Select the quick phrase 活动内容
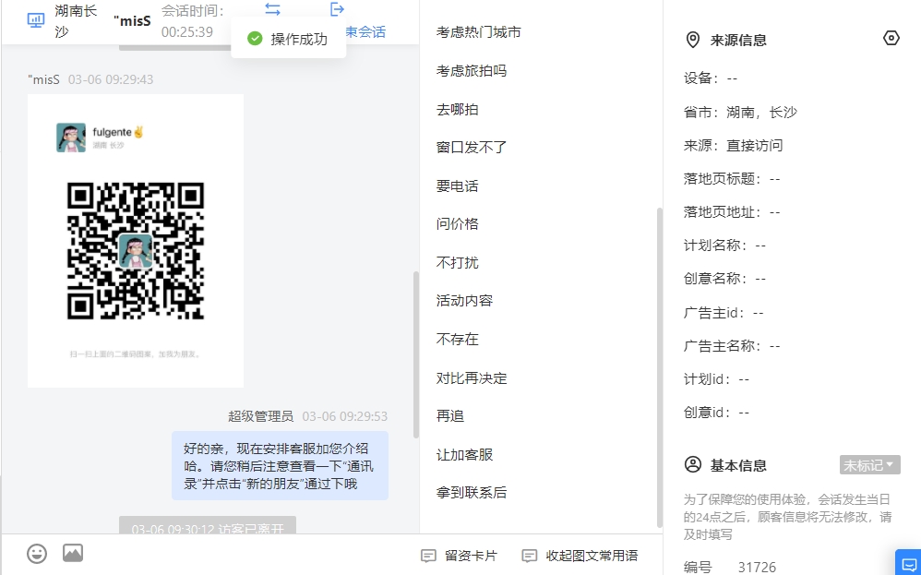Viewport: 921px width, 575px height. pyautogui.click(x=464, y=301)
